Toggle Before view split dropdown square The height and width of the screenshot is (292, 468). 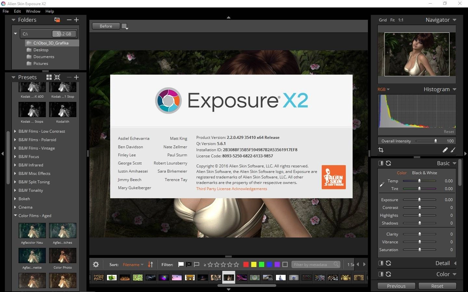point(124,26)
